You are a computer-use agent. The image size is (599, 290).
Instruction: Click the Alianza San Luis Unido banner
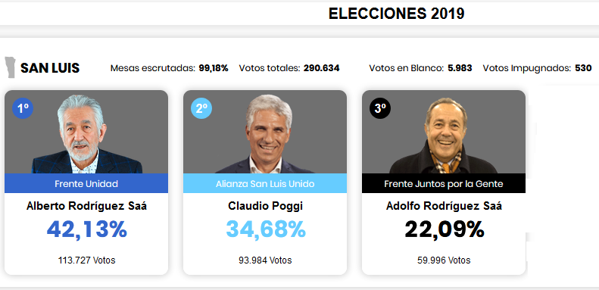[x=265, y=183]
